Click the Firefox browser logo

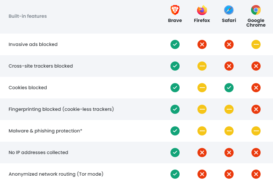[x=202, y=10]
